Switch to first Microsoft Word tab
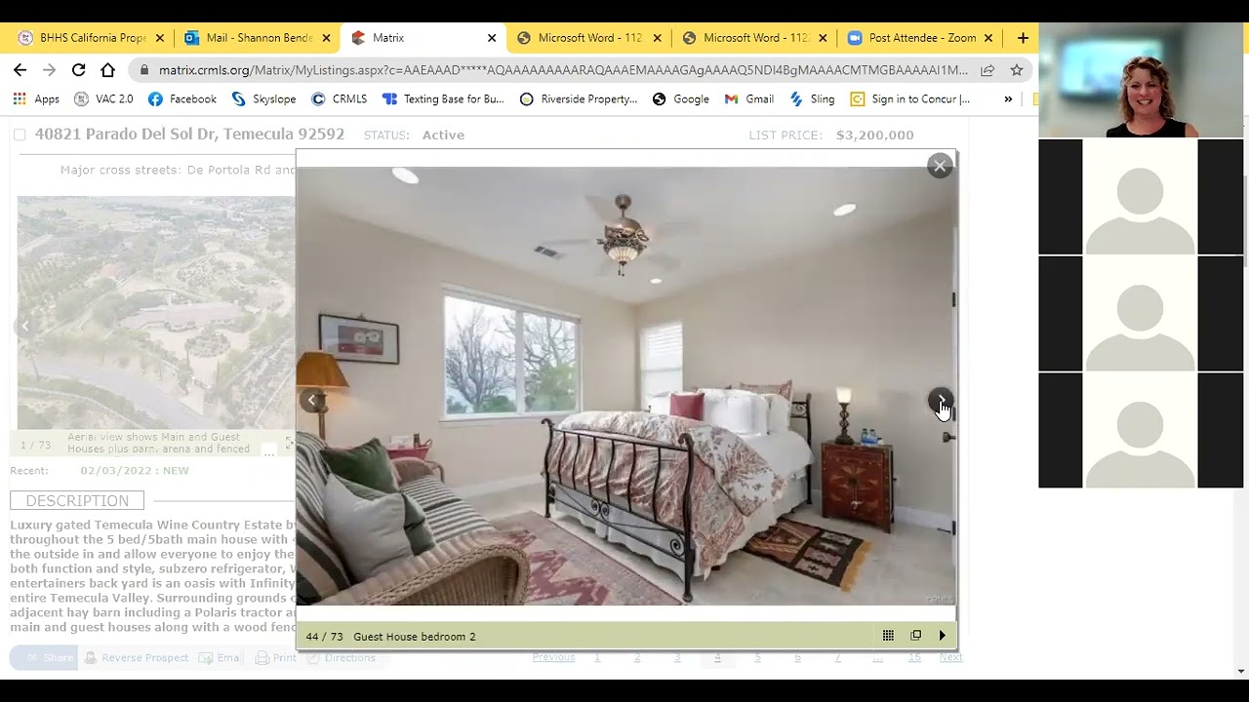 [590, 38]
